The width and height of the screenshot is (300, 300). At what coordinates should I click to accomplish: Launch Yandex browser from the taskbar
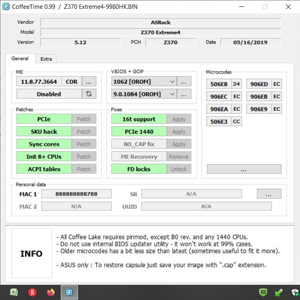click(x=32, y=292)
